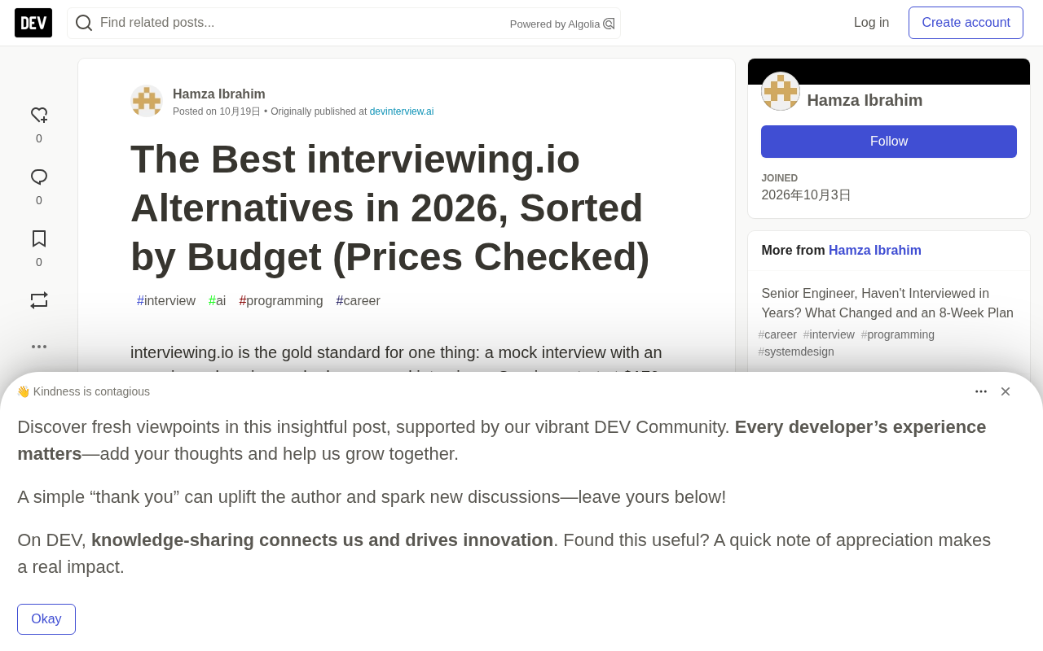Image resolution: width=1043 pixels, height=651 pixels.
Task: Open Hamza Ibrahim's name in profile card
Action: pos(865,100)
